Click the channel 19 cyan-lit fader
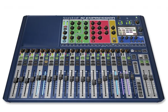The height and width of the screenshot is (112, 168). 116,78
